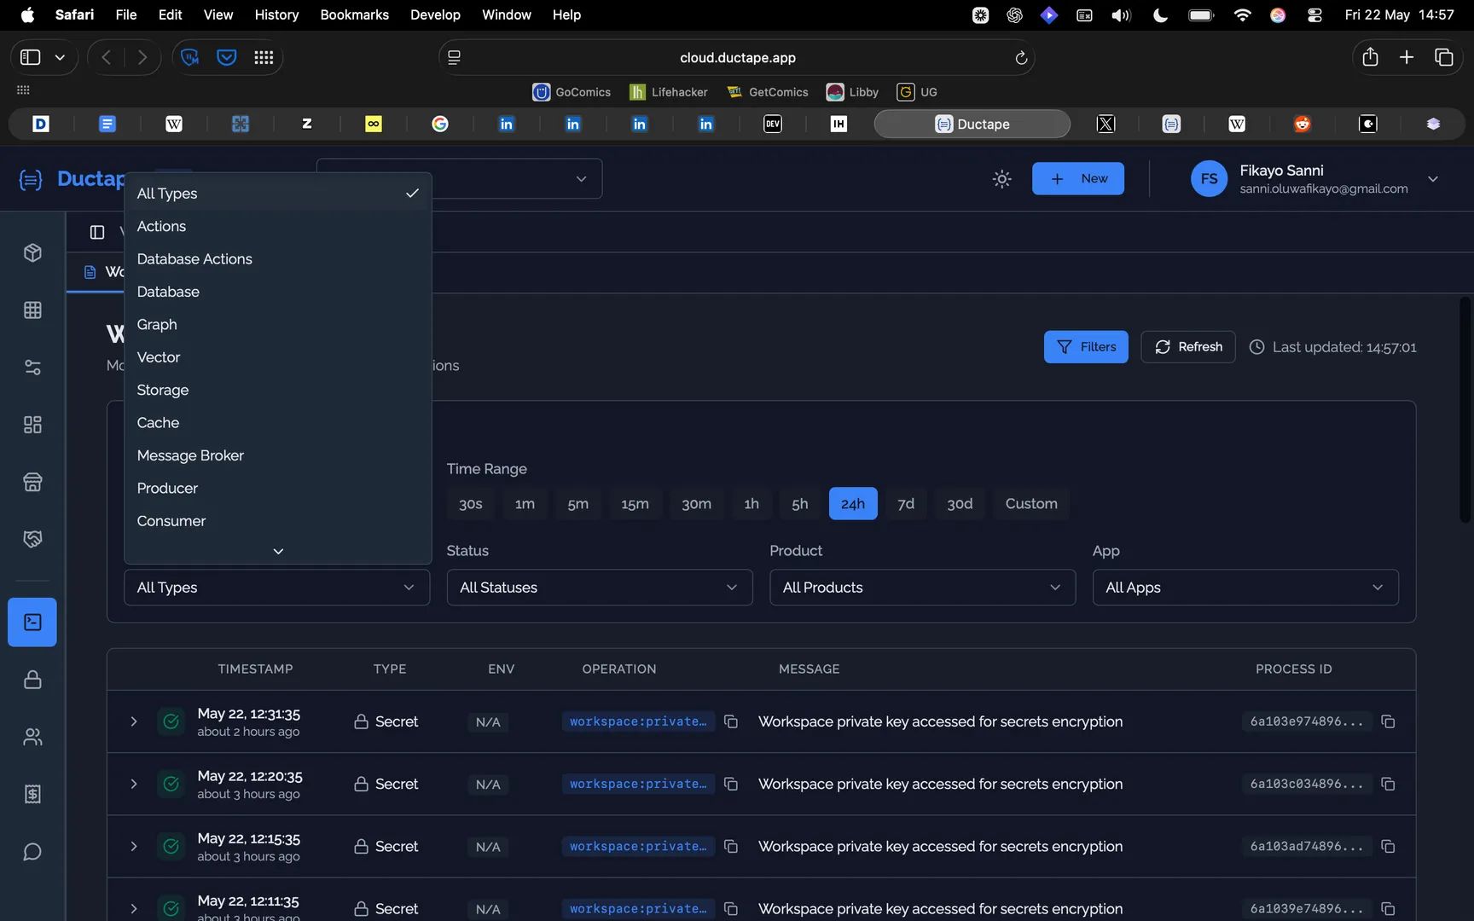Open the storefront marketplace sidebar icon

coord(32,482)
